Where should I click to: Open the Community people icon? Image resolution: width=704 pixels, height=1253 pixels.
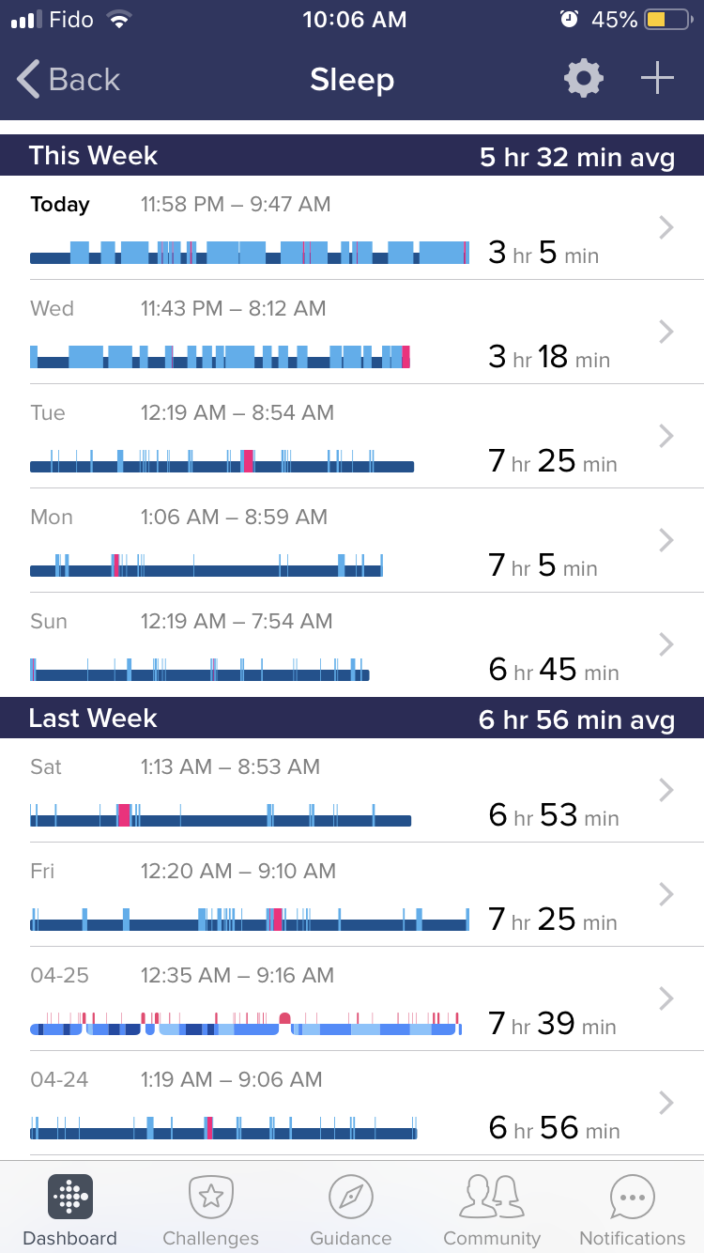(492, 1197)
